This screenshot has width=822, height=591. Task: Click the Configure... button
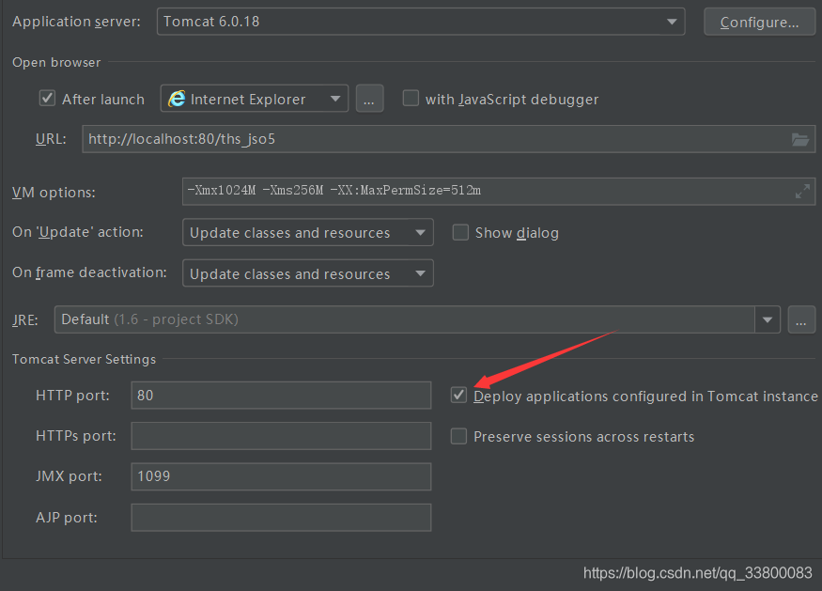tap(759, 22)
